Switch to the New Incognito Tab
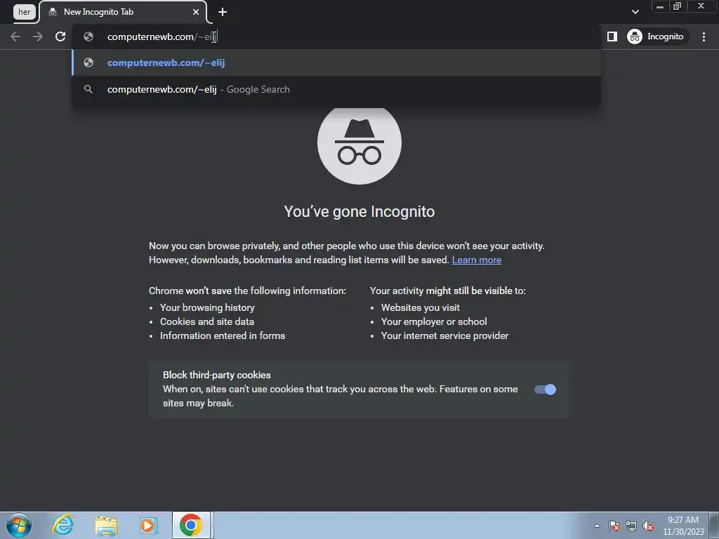Screen dimensions: 719x539 point(123,12)
